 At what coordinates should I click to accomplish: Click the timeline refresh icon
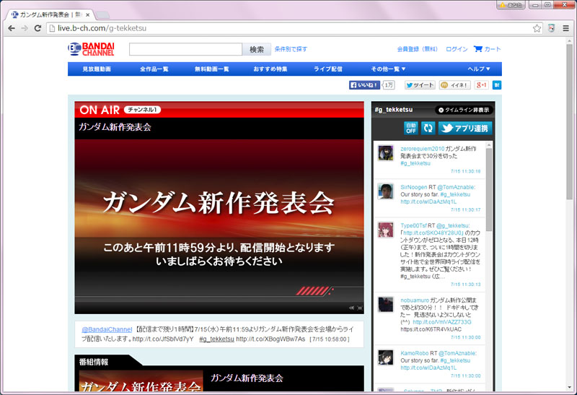[x=428, y=128]
